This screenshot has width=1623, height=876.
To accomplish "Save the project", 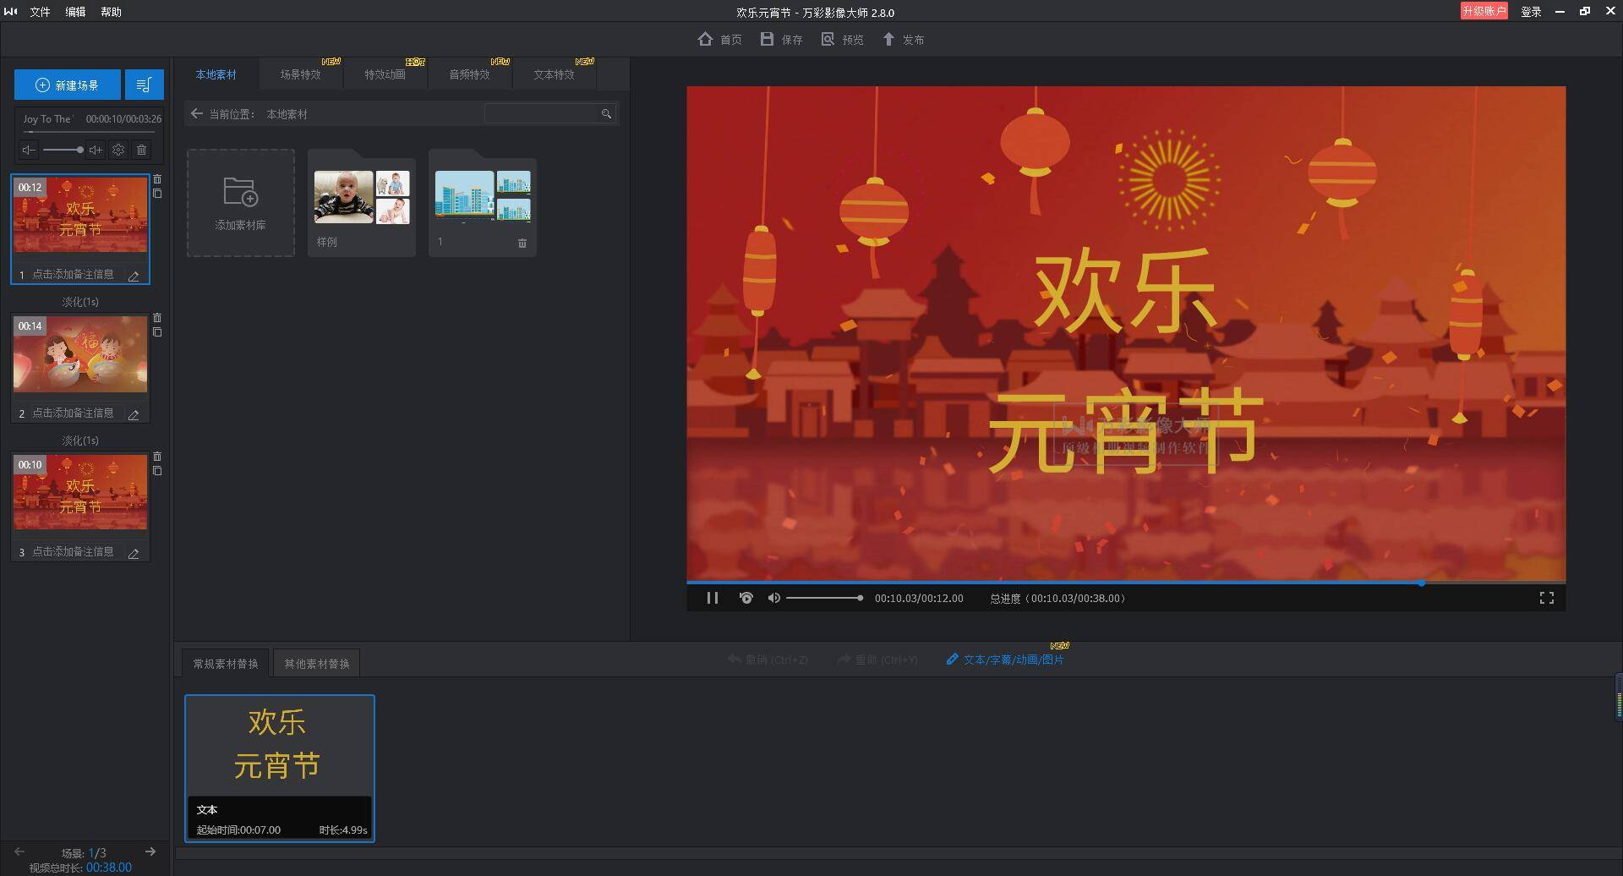I will point(779,39).
